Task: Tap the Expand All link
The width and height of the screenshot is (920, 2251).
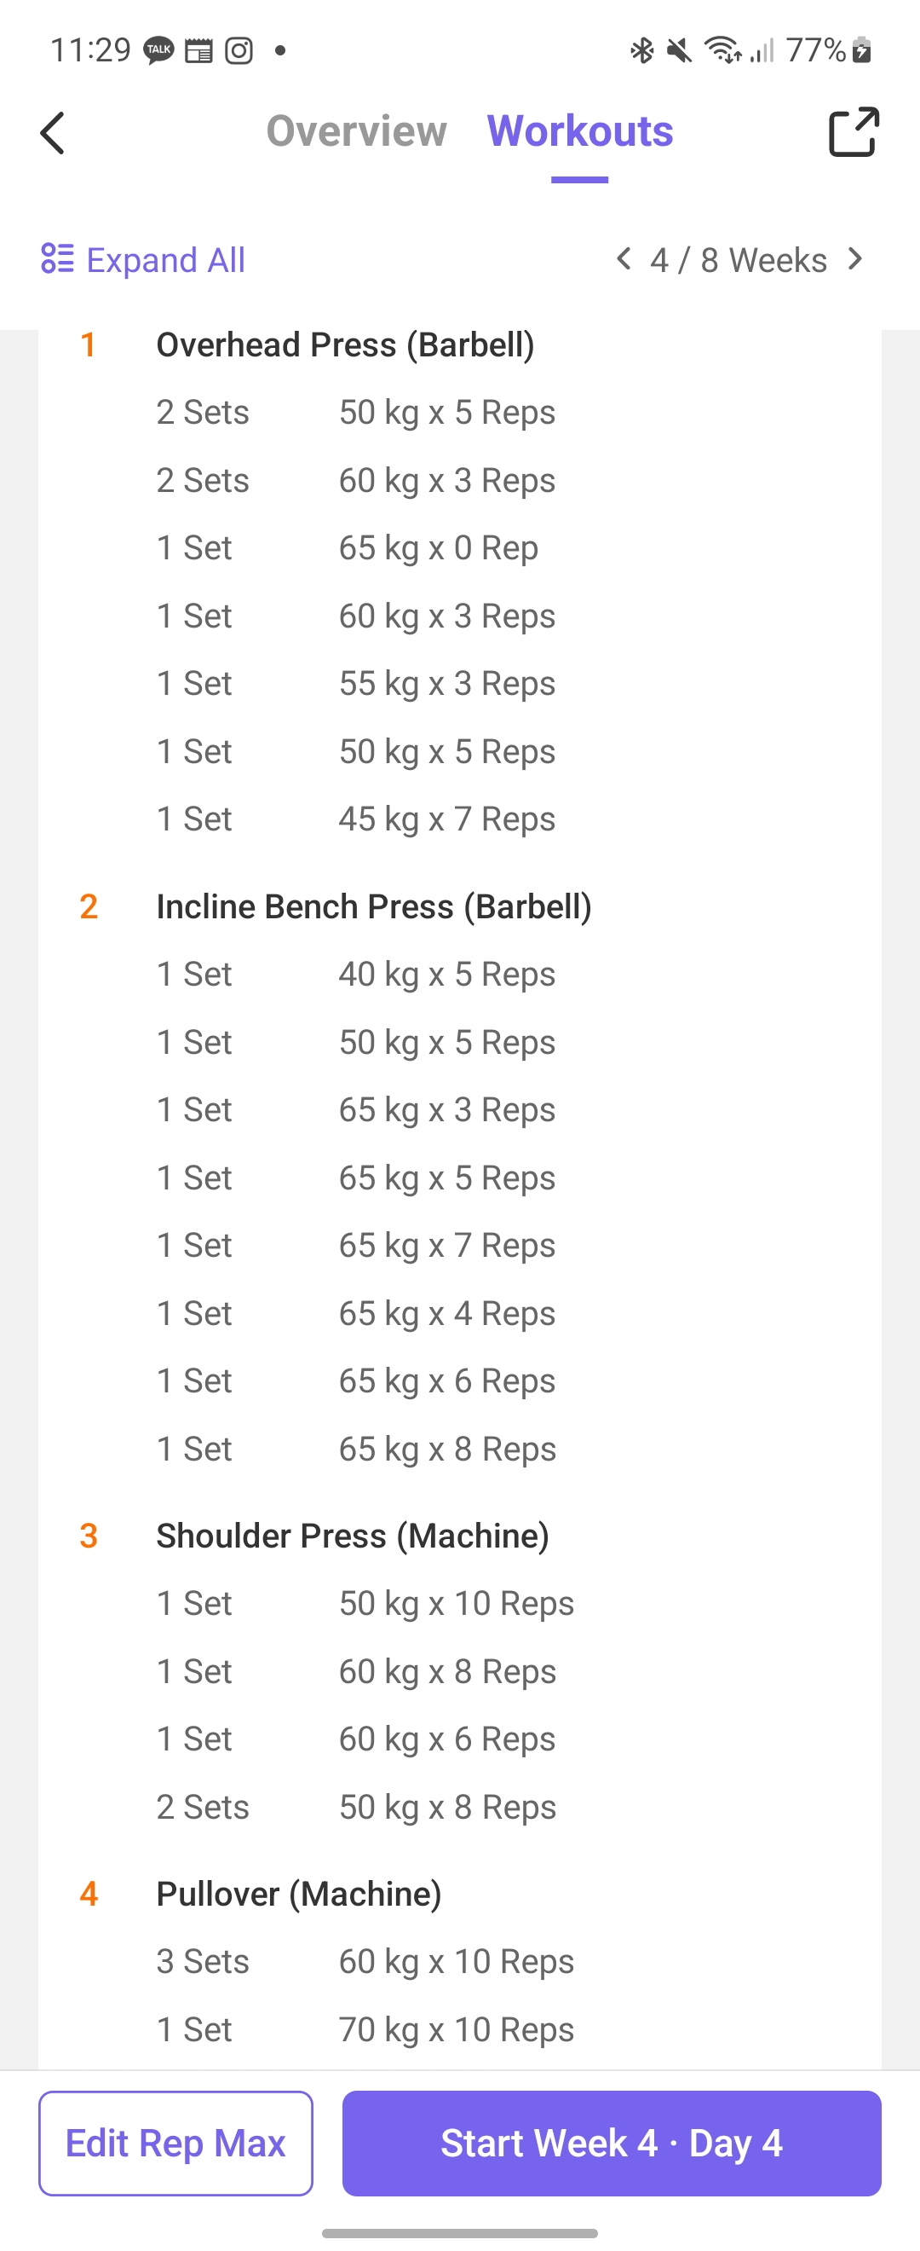Action: click(166, 259)
